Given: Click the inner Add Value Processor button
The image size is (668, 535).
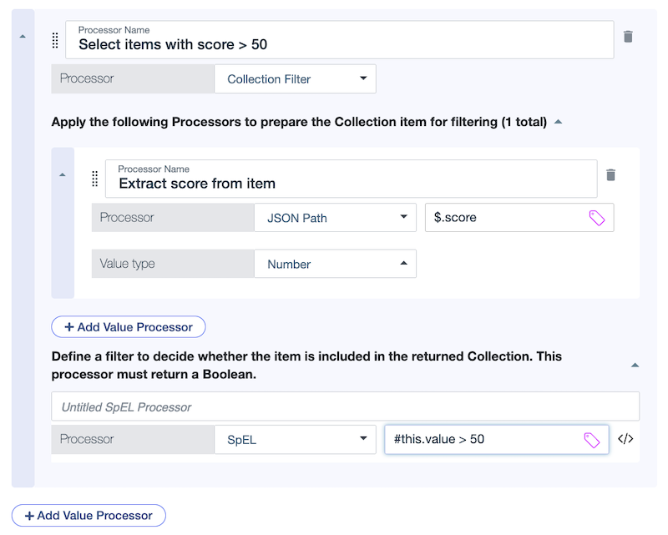Looking at the screenshot, I should (x=128, y=326).
